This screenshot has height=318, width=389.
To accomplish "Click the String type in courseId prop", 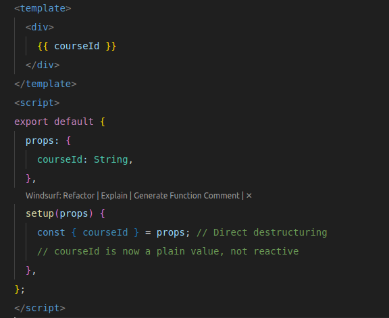I will (111, 159).
